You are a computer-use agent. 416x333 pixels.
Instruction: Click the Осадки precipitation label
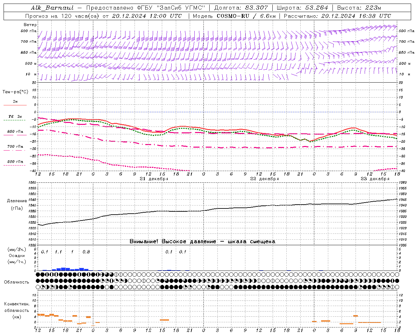pyautogui.click(x=17, y=256)
